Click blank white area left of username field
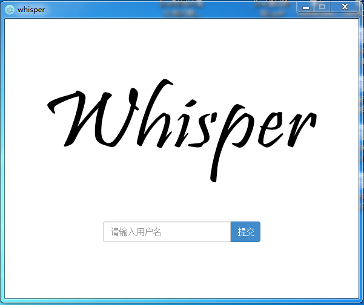 tap(55, 232)
